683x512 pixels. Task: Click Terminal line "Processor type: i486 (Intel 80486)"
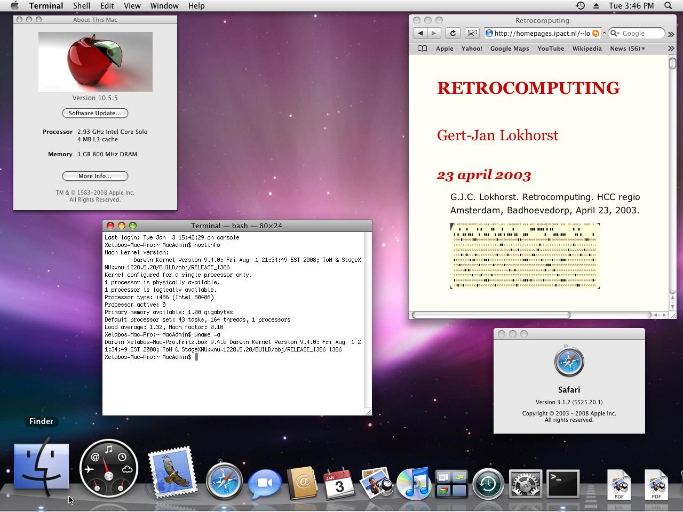point(159,298)
